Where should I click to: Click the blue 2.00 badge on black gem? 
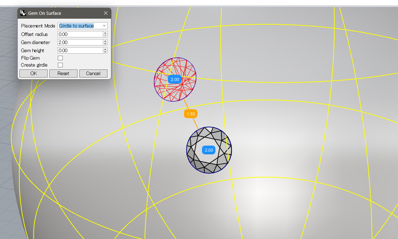coord(208,150)
